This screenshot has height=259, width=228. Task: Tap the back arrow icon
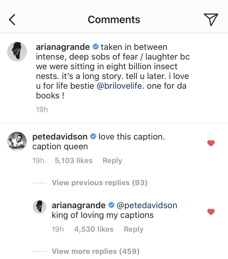pos(12,20)
